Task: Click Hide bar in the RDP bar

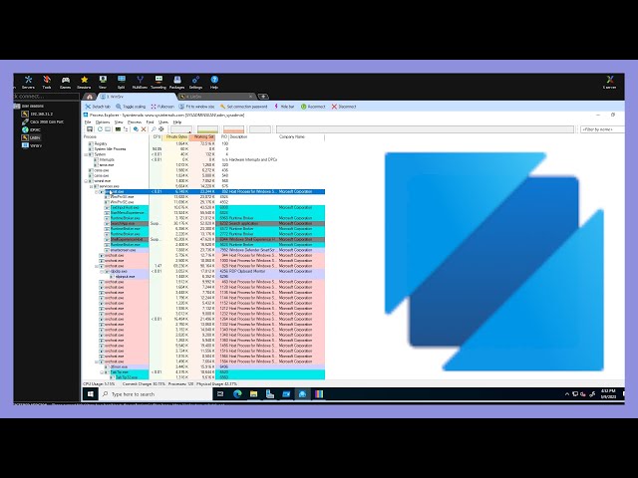Action: point(284,107)
